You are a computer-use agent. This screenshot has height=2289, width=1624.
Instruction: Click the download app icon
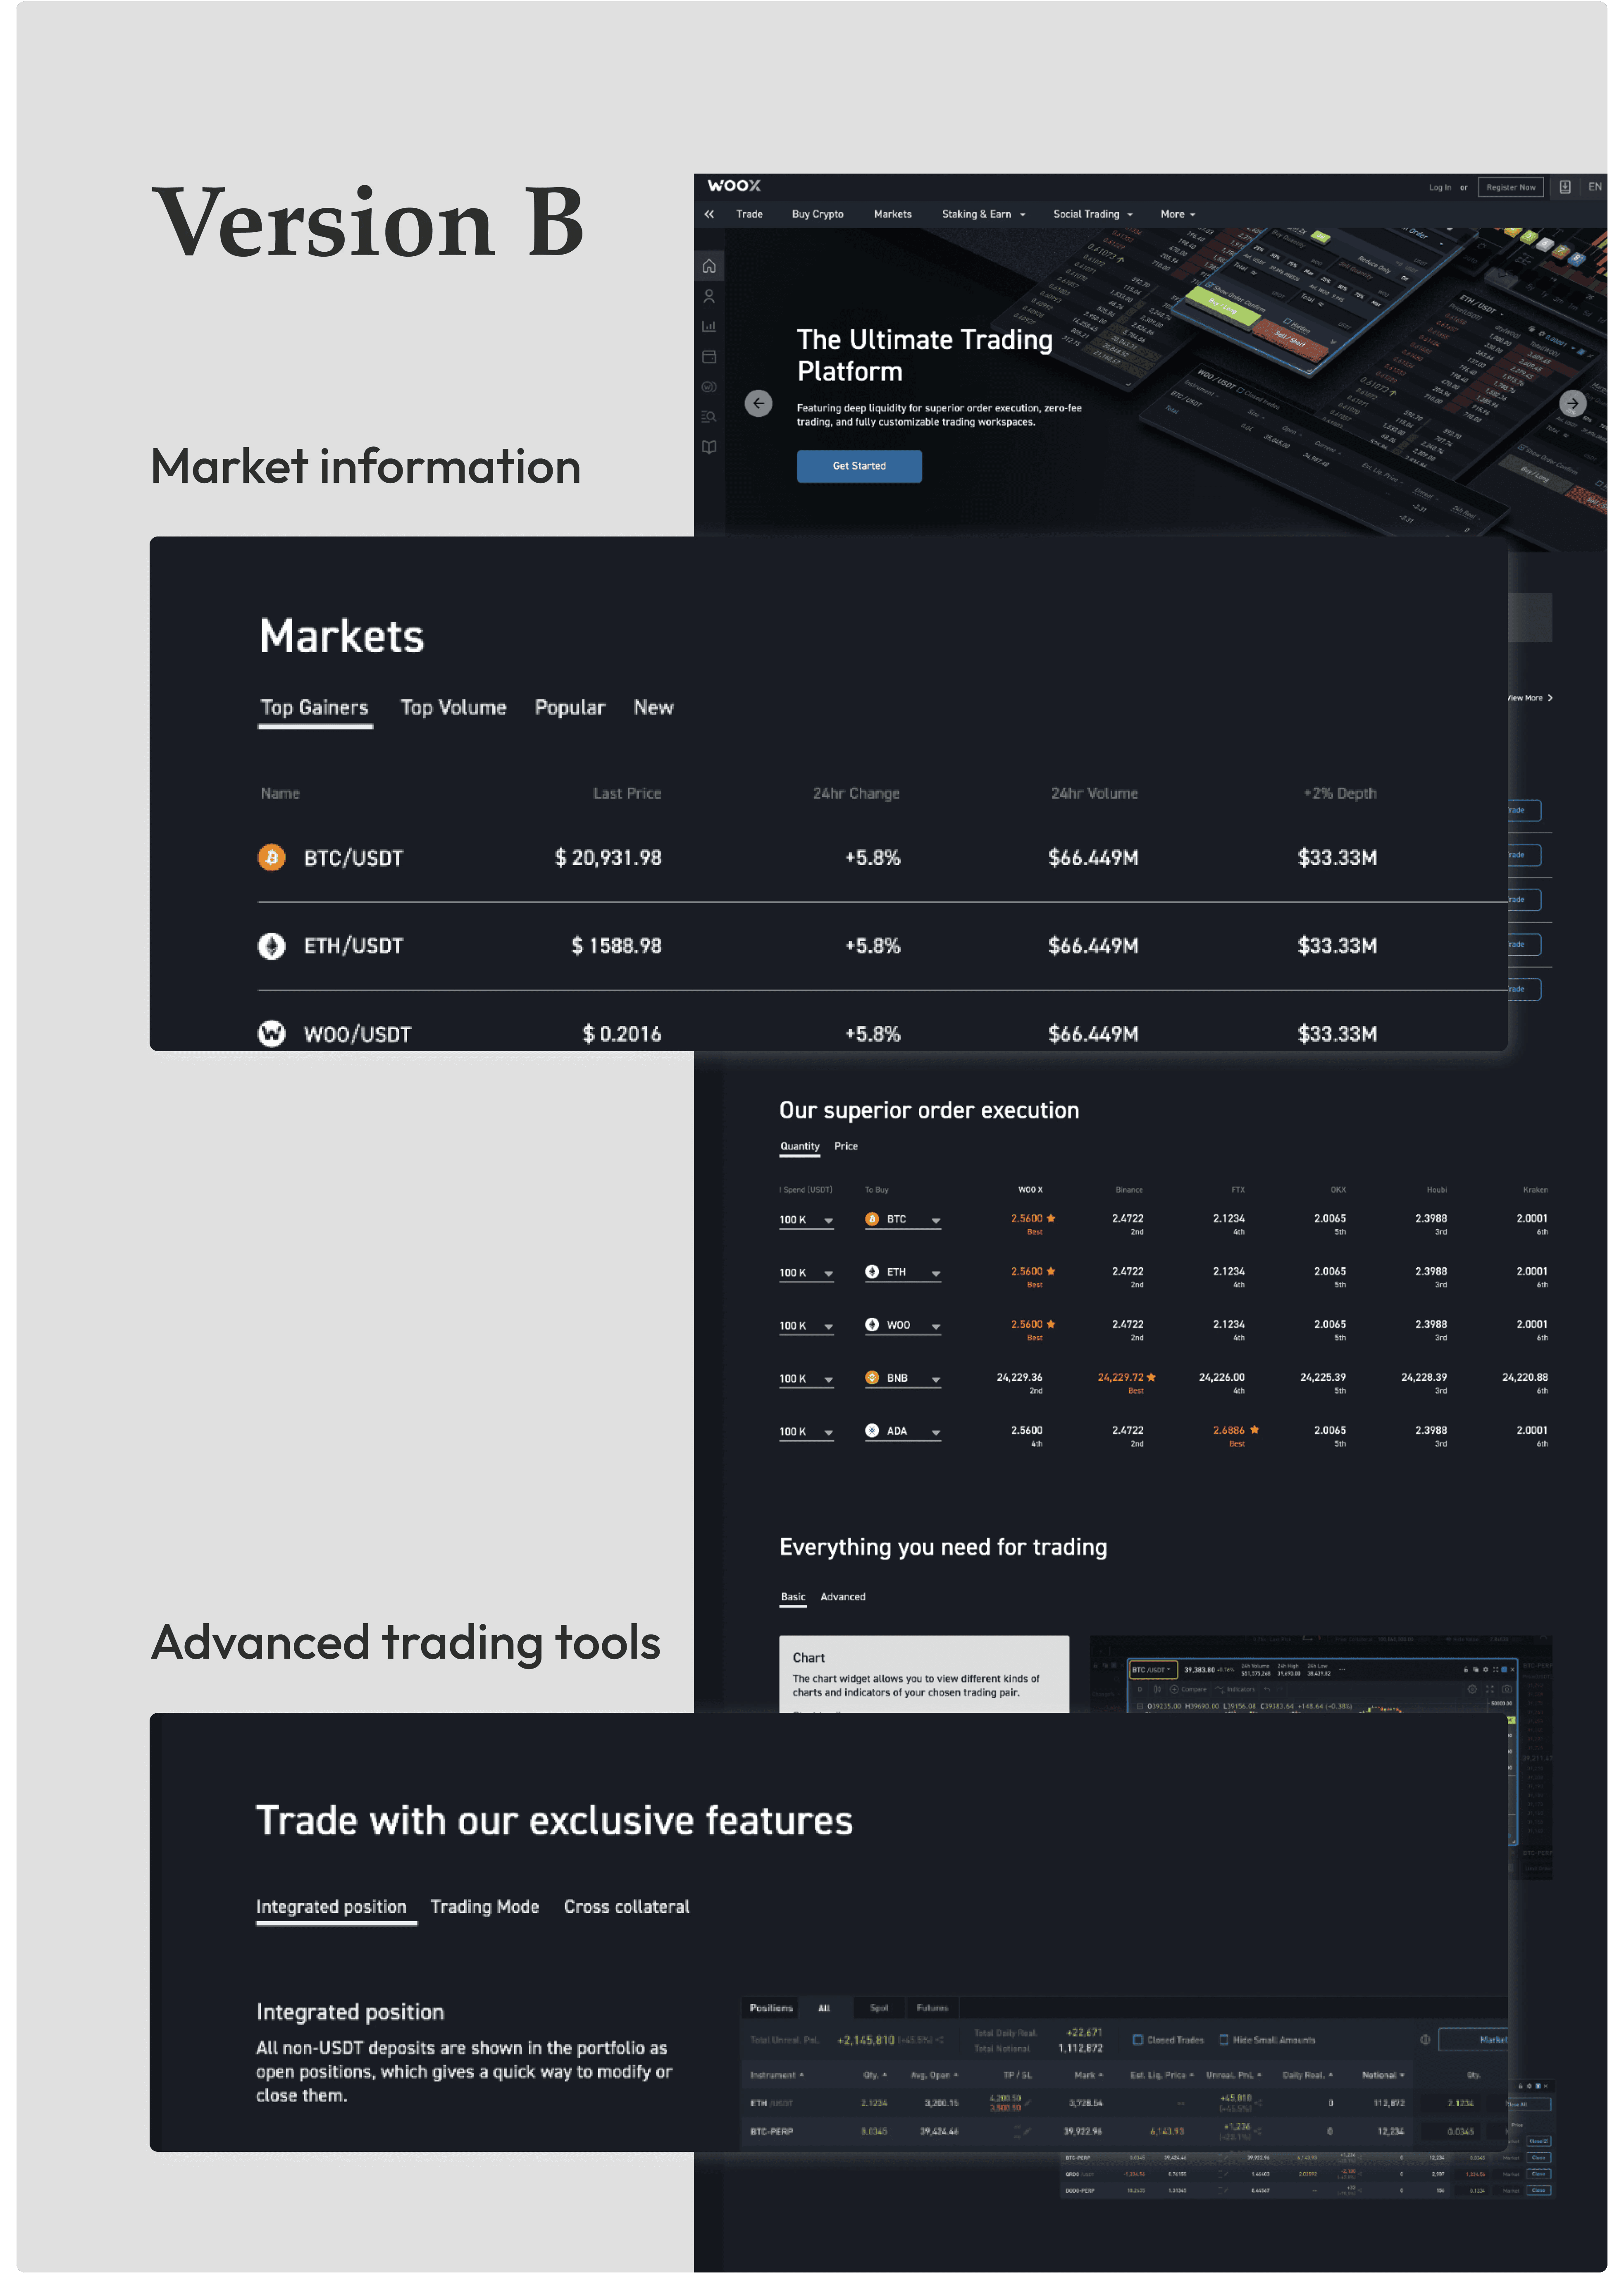pos(1565,187)
